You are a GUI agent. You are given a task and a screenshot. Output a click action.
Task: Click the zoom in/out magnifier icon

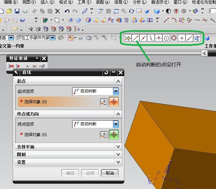click(x=124, y=11)
